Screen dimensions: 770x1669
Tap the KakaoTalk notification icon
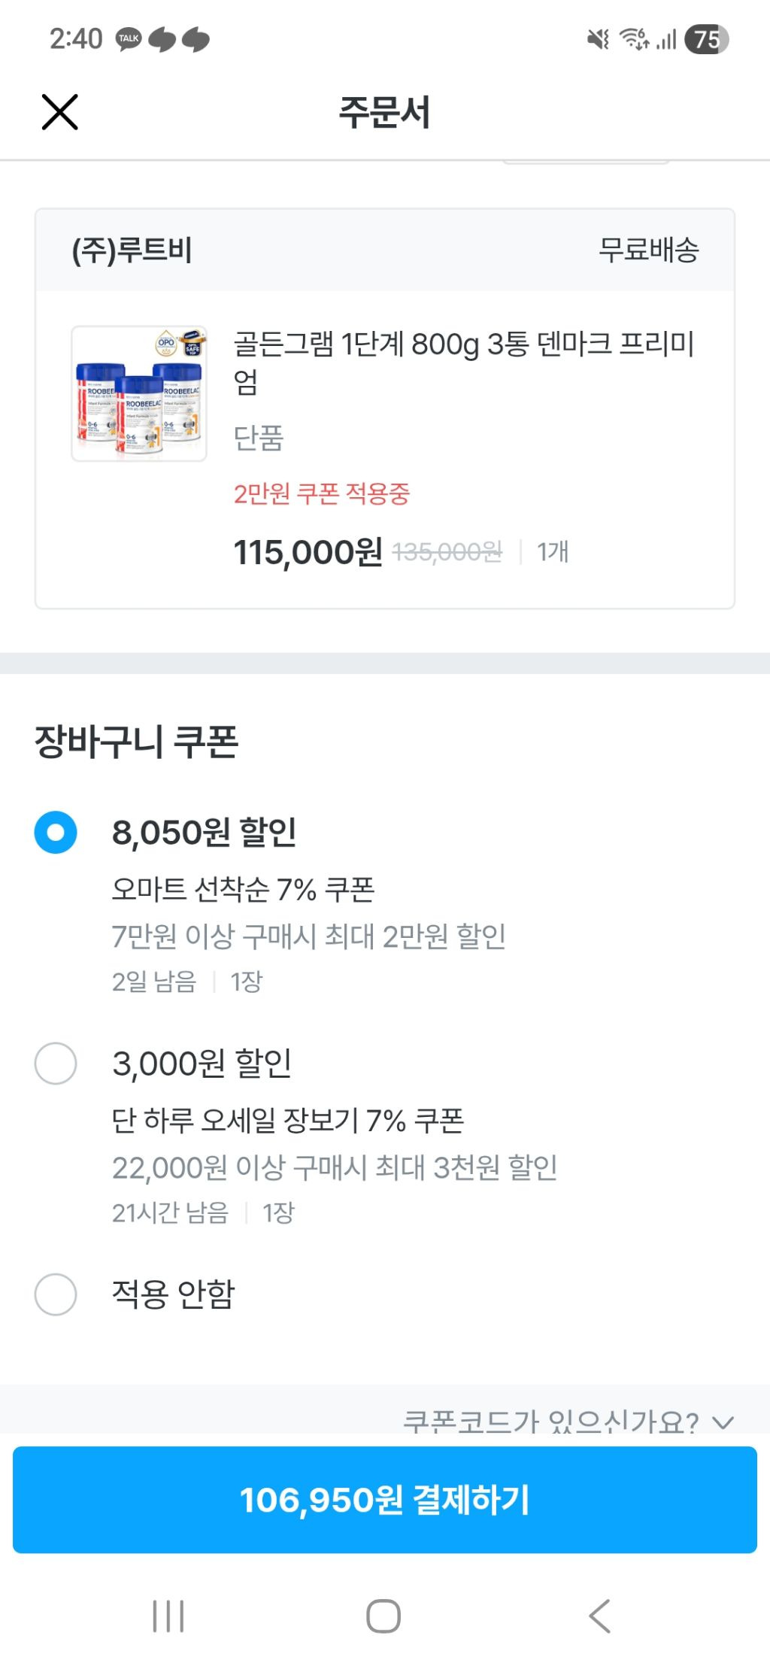click(x=129, y=38)
